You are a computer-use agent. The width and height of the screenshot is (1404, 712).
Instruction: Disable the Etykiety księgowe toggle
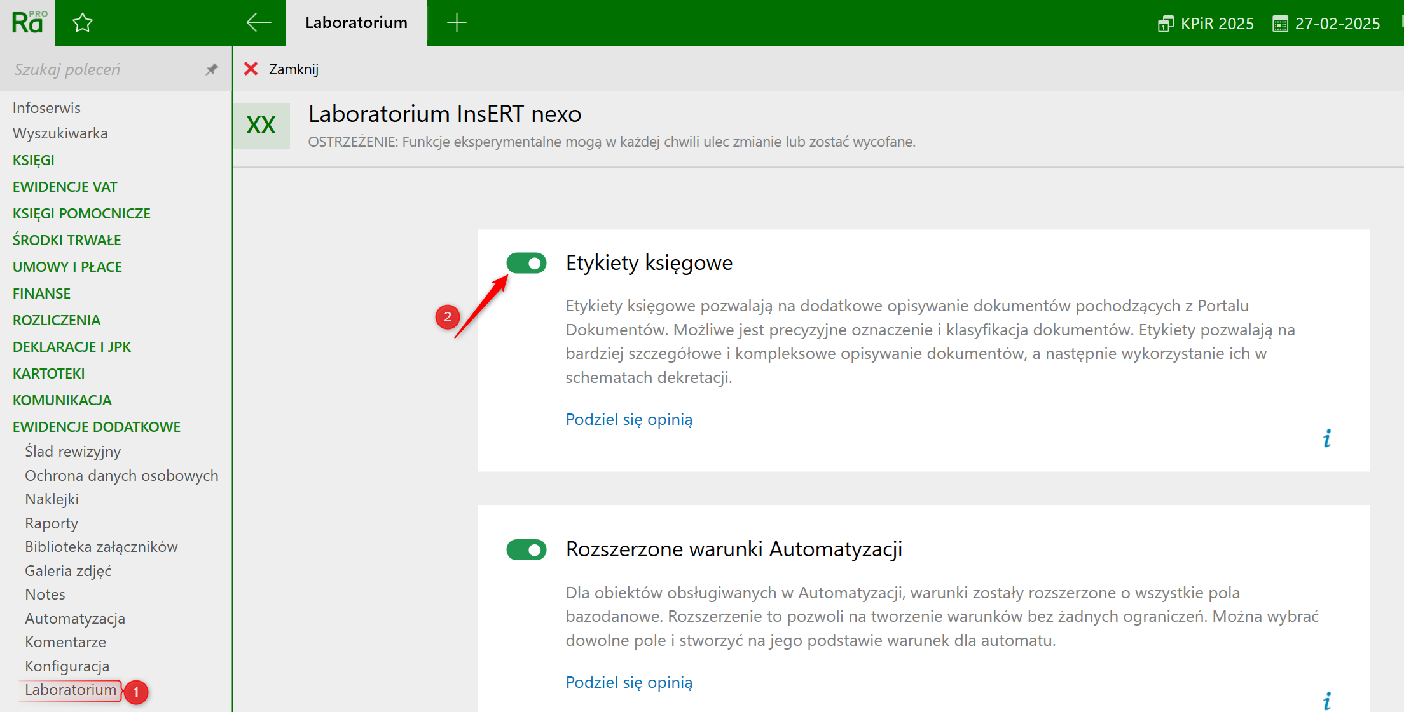coord(526,263)
